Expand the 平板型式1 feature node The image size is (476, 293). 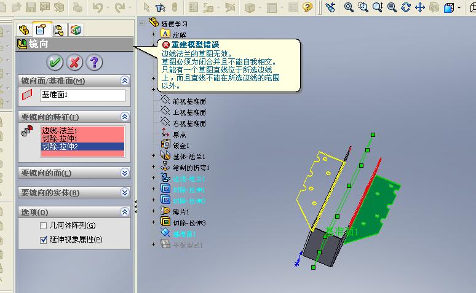(x=154, y=244)
